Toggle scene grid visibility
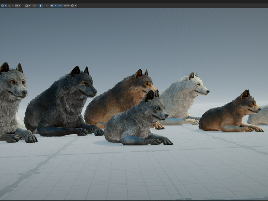 (3, 6)
